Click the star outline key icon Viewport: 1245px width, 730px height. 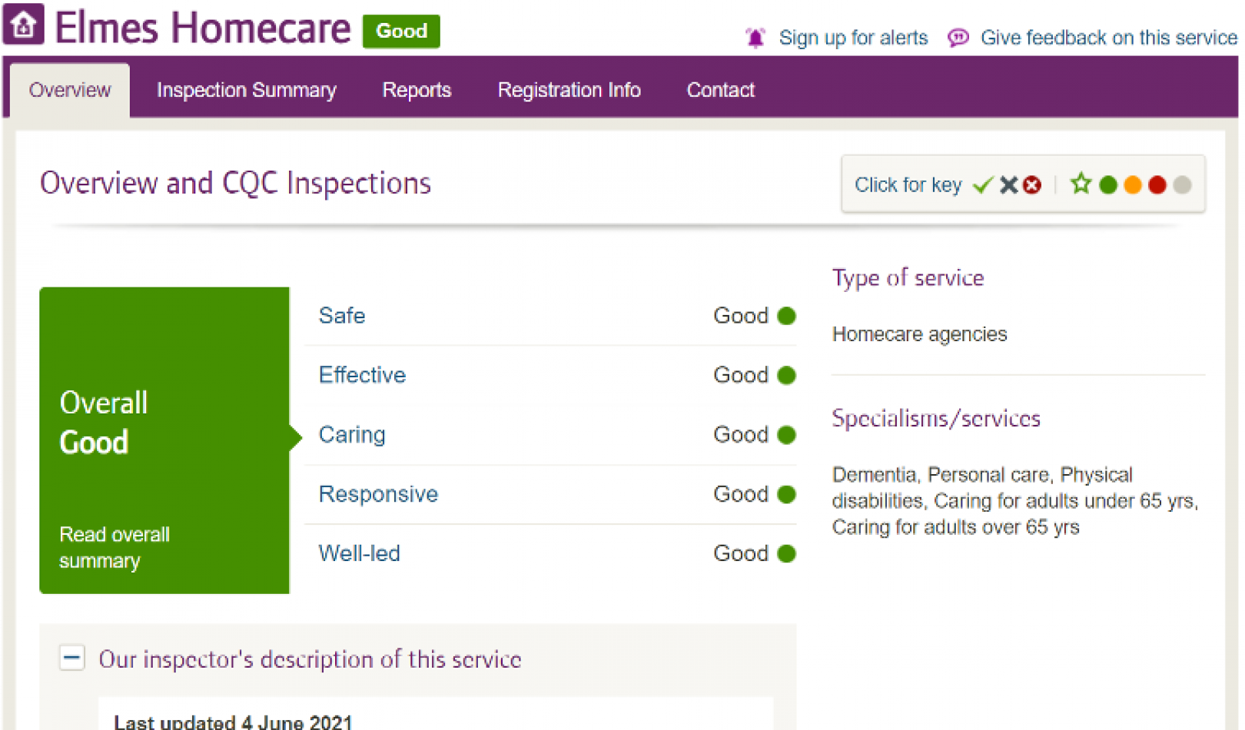click(1081, 184)
